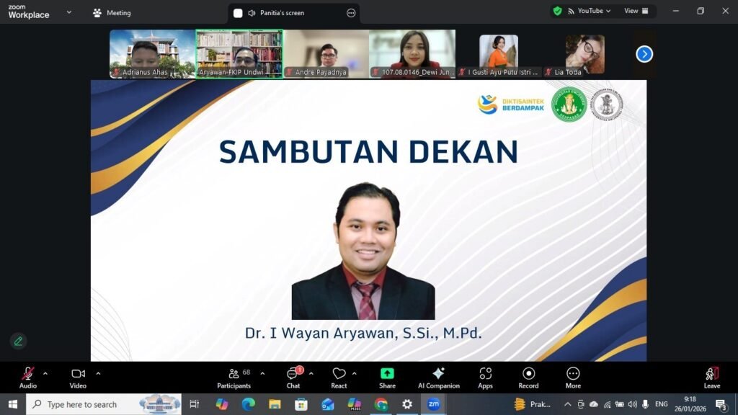This screenshot has width=738, height=415.
Task: Expand the video settings arrow
Action: (98, 373)
